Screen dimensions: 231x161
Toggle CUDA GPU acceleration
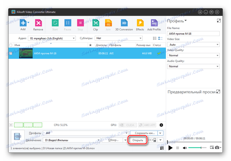click(x=128, y=125)
